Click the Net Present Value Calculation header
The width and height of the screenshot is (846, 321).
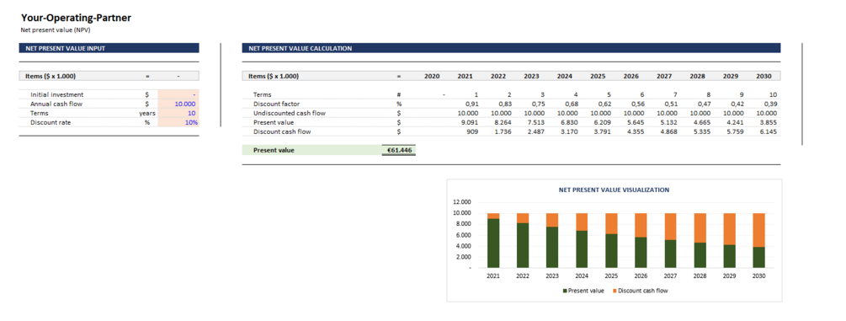coord(511,48)
